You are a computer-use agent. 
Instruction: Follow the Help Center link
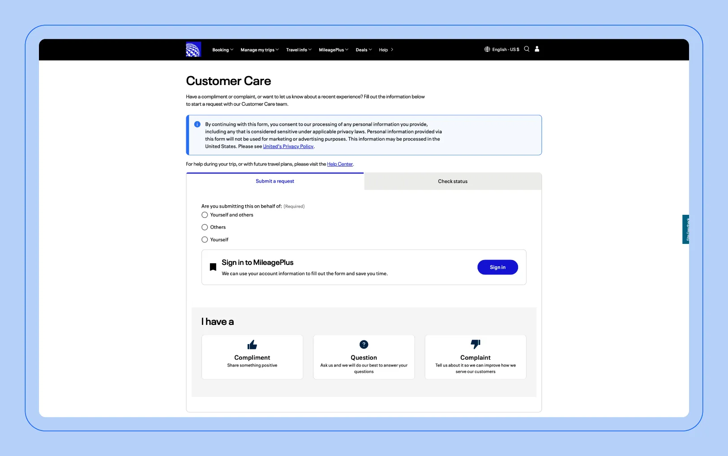coord(339,164)
